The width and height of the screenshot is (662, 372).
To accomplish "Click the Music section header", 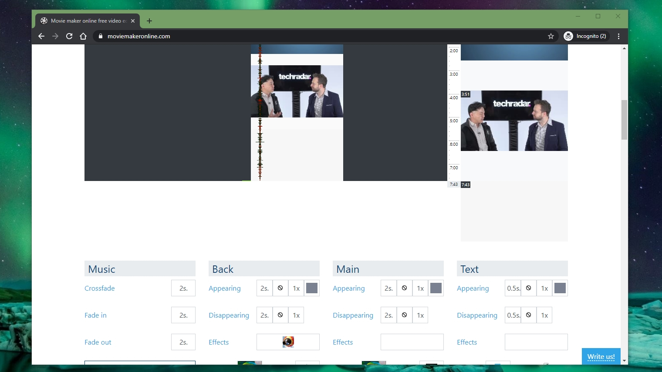I will (x=140, y=269).
